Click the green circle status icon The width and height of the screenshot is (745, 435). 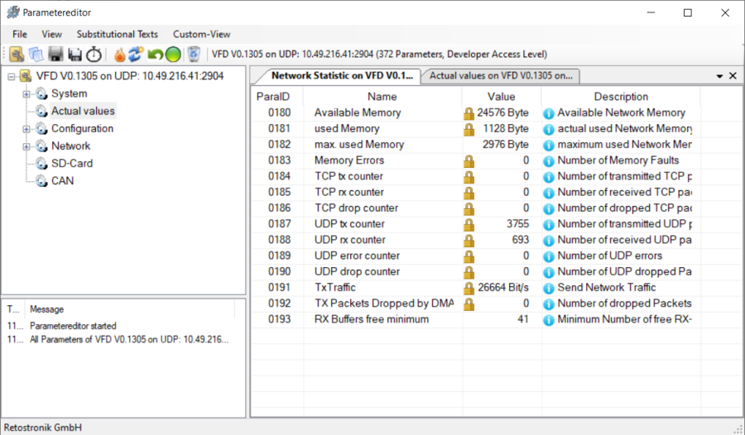pos(172,55)
